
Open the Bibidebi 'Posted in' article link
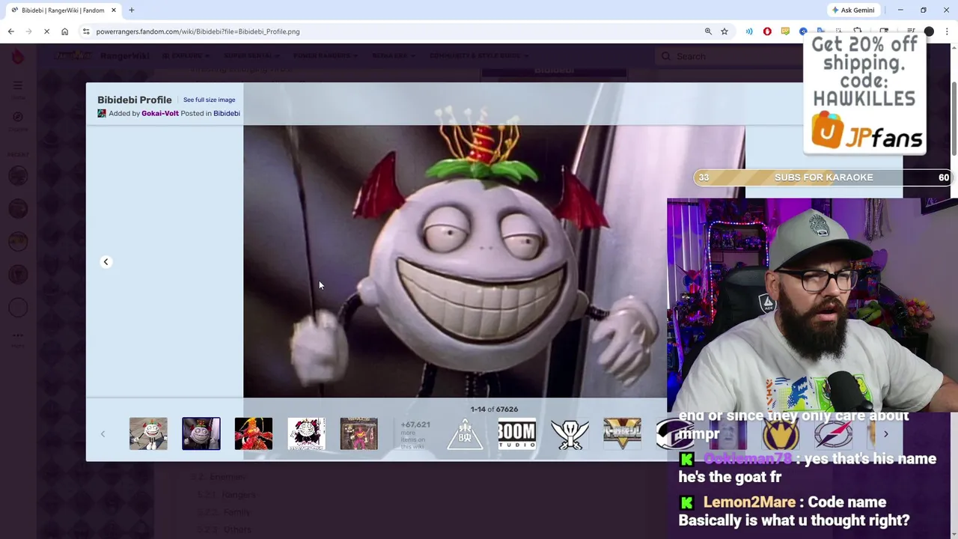pos(226,113)
